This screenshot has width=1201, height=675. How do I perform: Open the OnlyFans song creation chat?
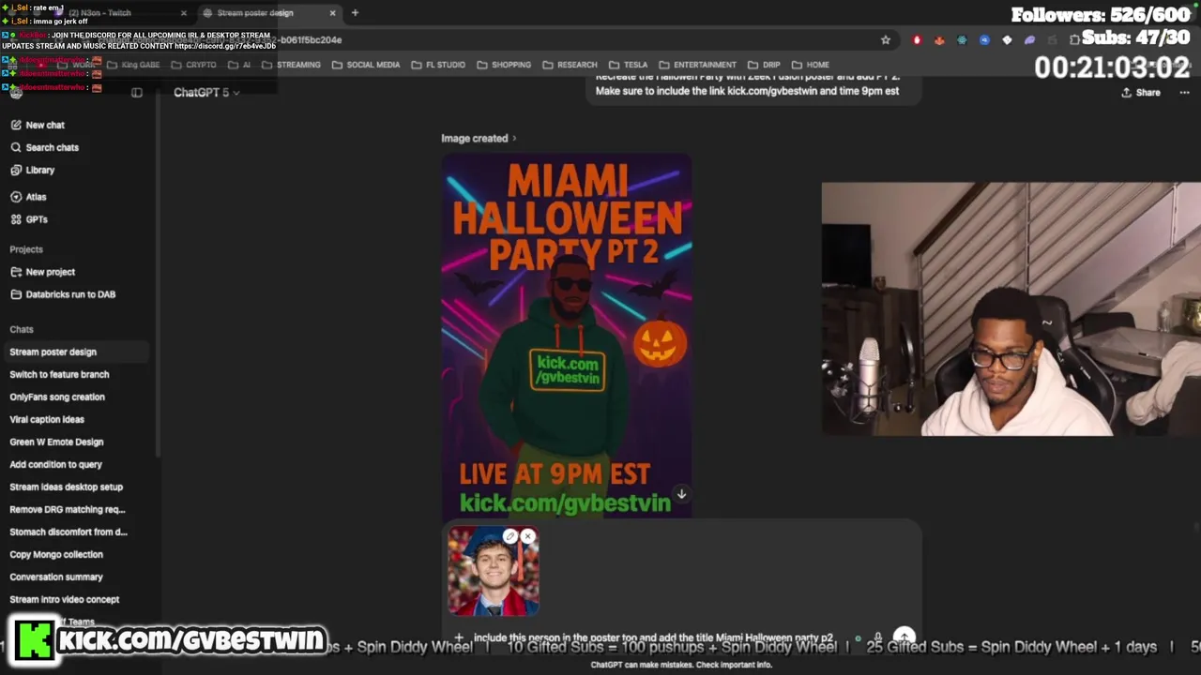click(57, 397)
